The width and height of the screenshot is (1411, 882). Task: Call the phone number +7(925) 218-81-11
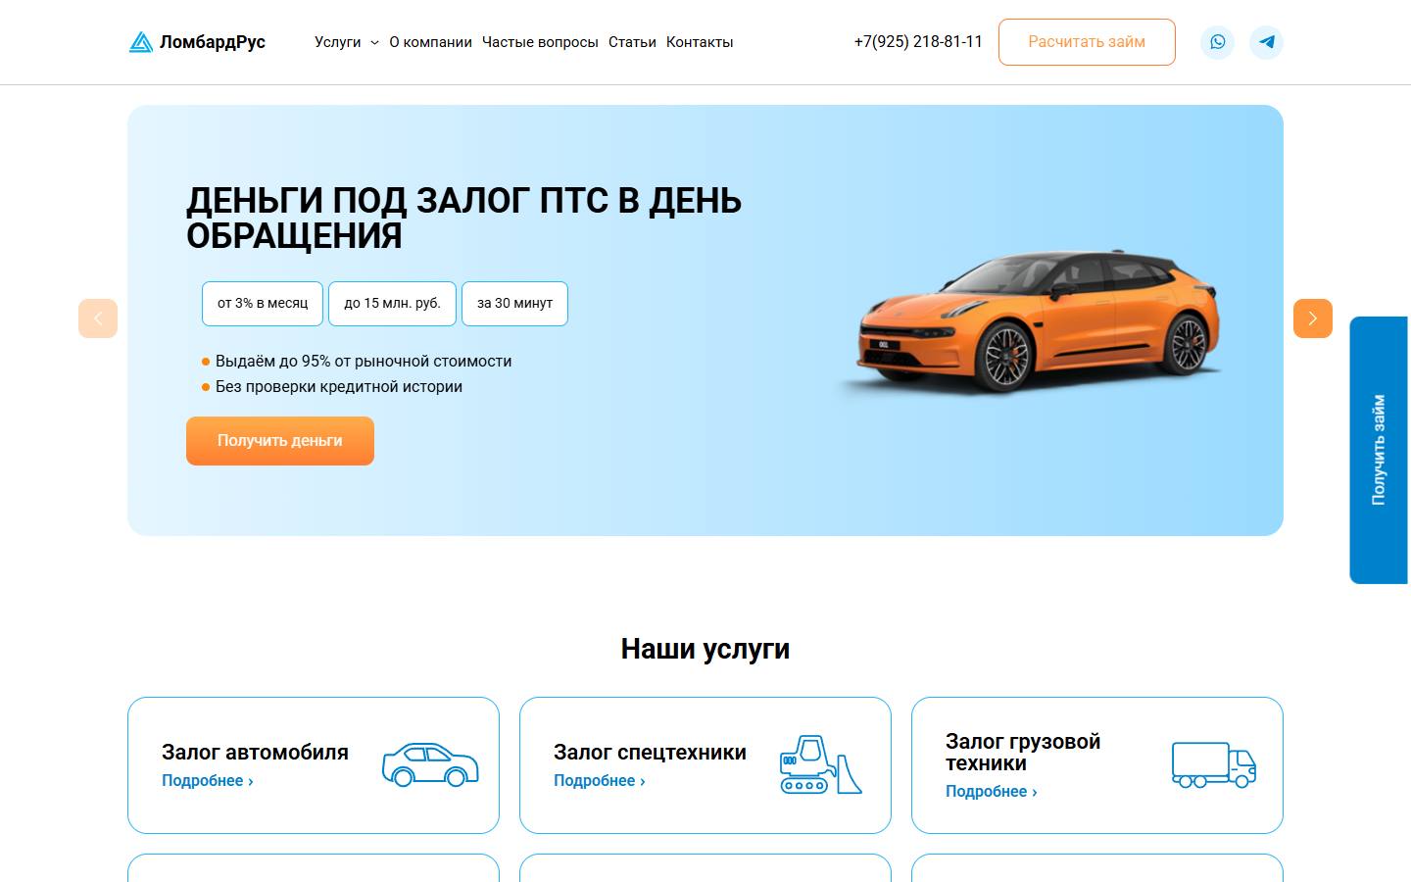pos(918,42)
